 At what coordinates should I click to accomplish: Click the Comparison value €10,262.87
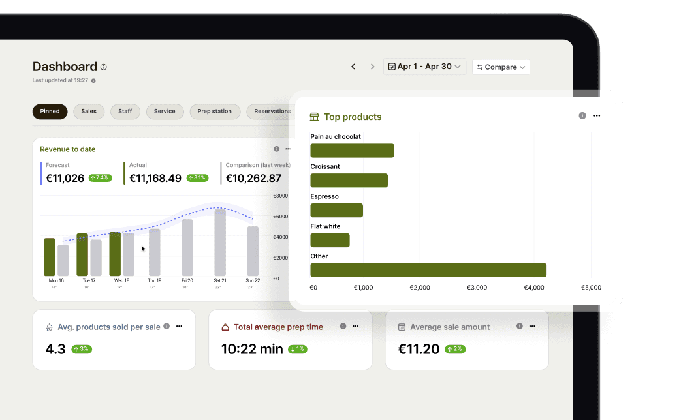[253, 178]
